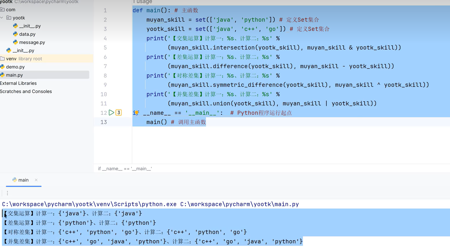Screen dimensions: 450x252
Task: Click line number 1 in gutter
Action: 105,10
